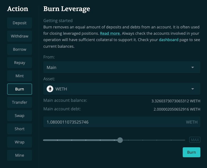Open the Deposit action
The width and height of the screenshot is (207, 168).
(x=20, y=23)
